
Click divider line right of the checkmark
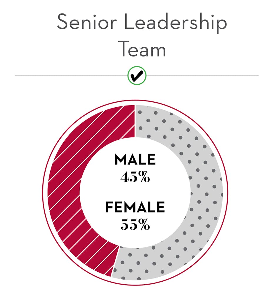(x=203, y=76)
